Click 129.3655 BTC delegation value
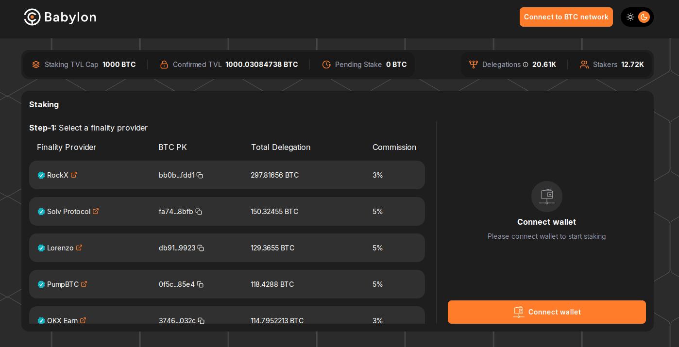This screenshot has width=679, height=347. tap(272, 248)
